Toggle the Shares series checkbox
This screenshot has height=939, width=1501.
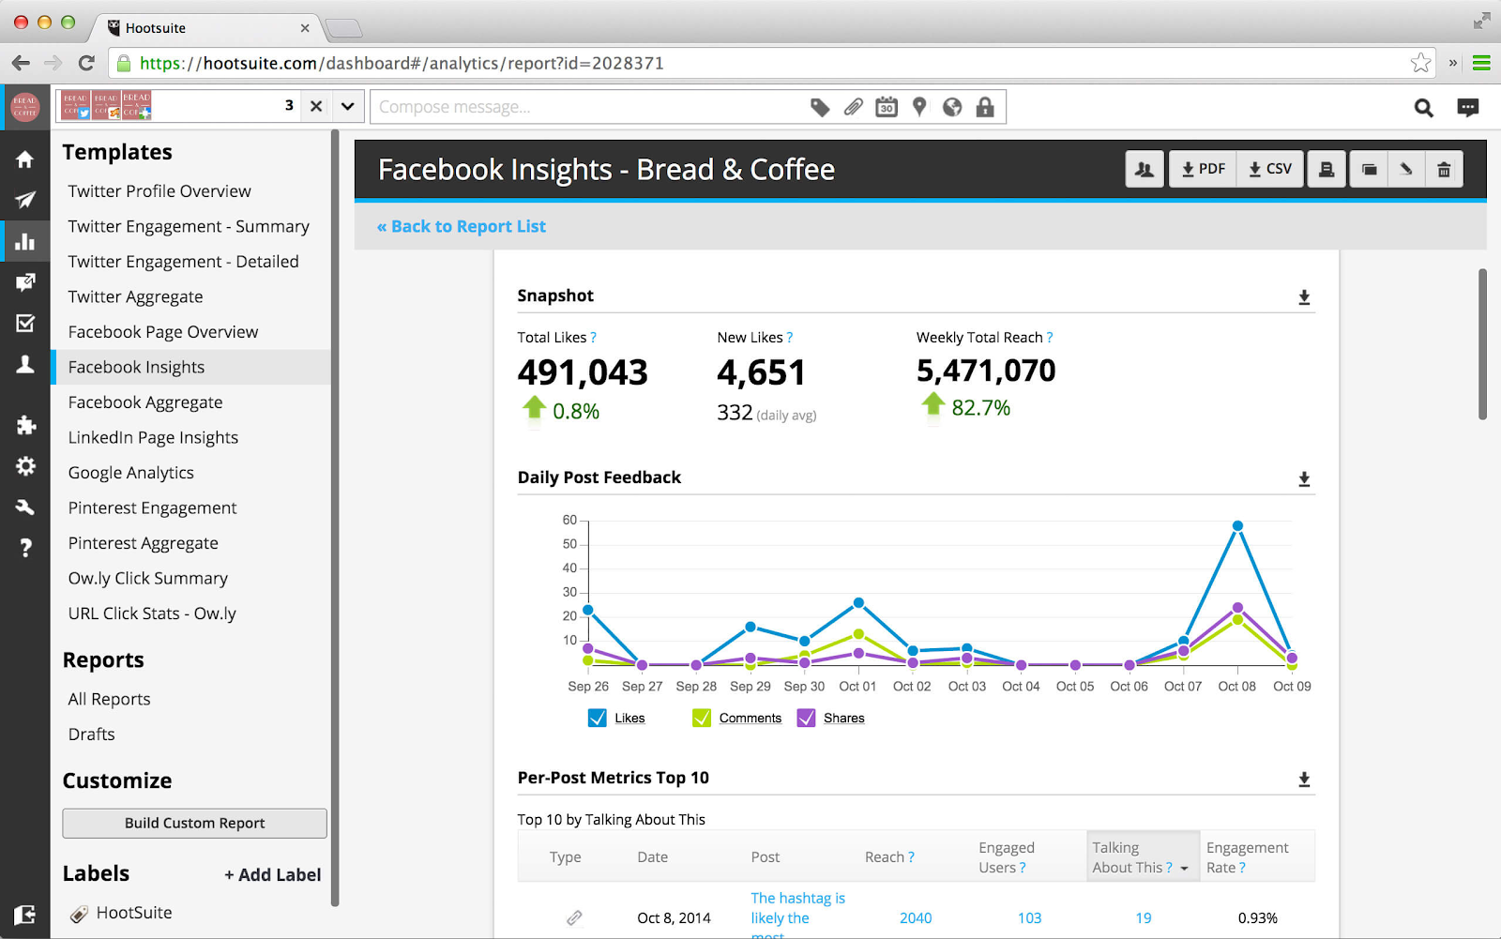click(806, 719)
